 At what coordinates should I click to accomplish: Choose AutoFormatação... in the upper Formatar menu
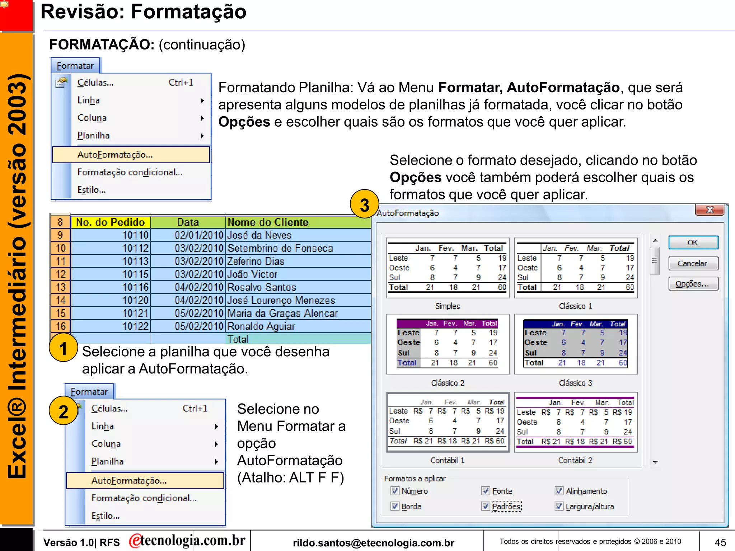(x=131, y=155)
